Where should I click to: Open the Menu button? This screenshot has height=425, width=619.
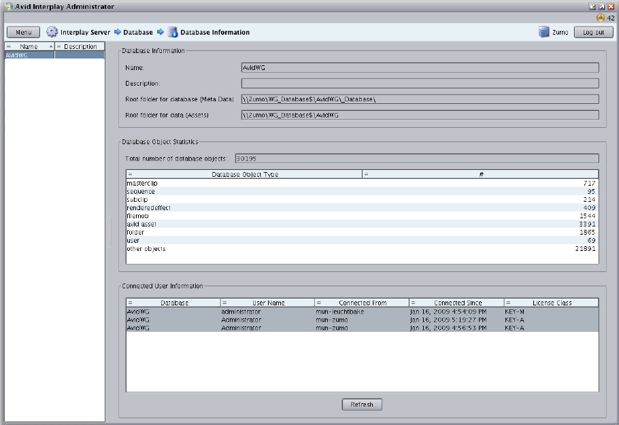click(23, 33)
